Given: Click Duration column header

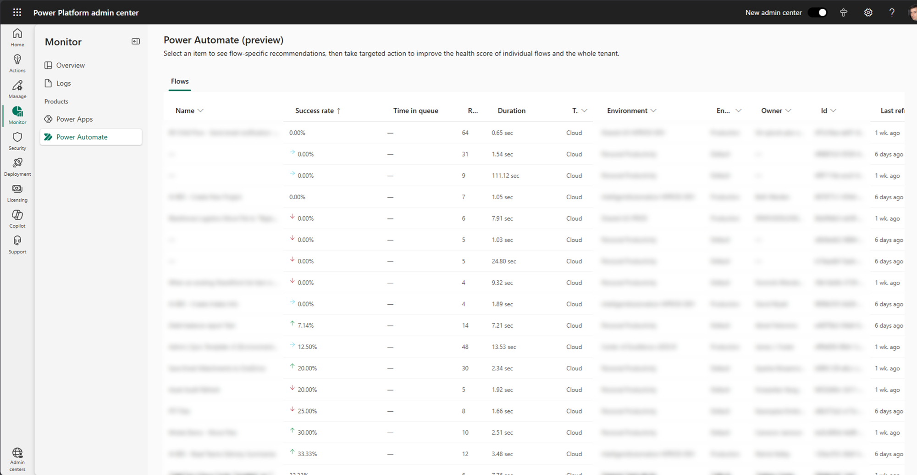Looking at the screenshot, I should 512,111.
